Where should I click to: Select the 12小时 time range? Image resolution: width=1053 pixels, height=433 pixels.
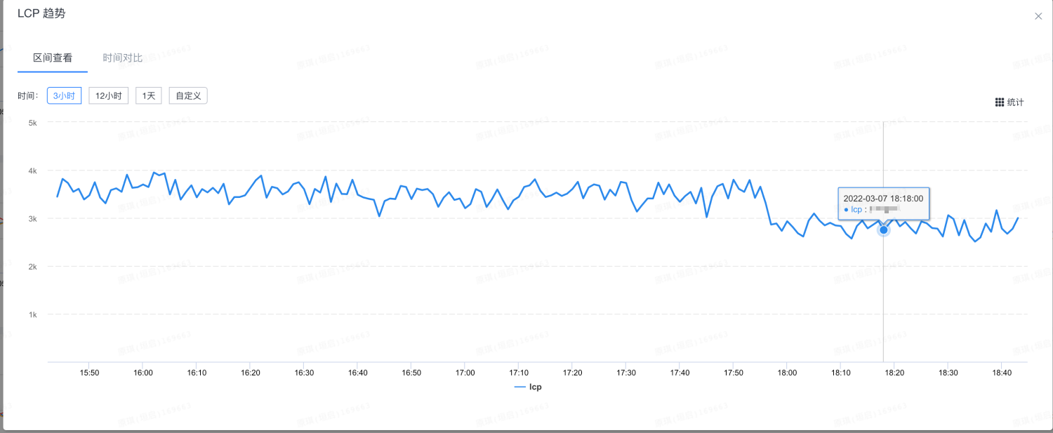coord(108,95)
